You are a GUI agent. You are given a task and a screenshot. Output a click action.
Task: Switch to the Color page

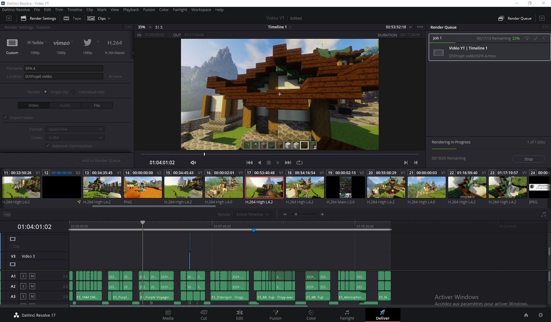click(x=311, y=315)
